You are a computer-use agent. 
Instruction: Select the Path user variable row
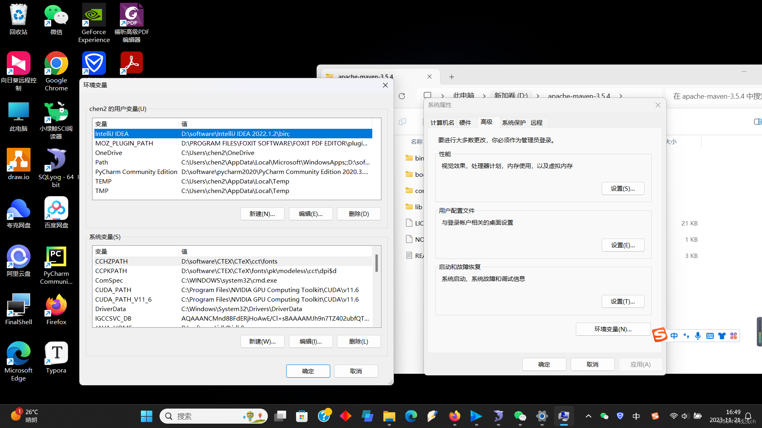pos(233,162)
